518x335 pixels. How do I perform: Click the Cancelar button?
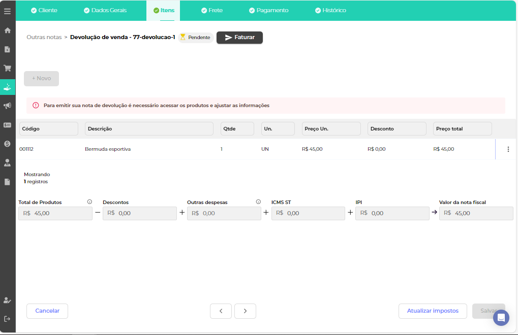(47, 311)
